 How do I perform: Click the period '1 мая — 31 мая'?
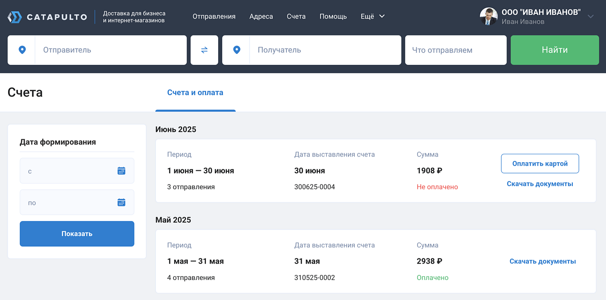(x=196, y=261)
